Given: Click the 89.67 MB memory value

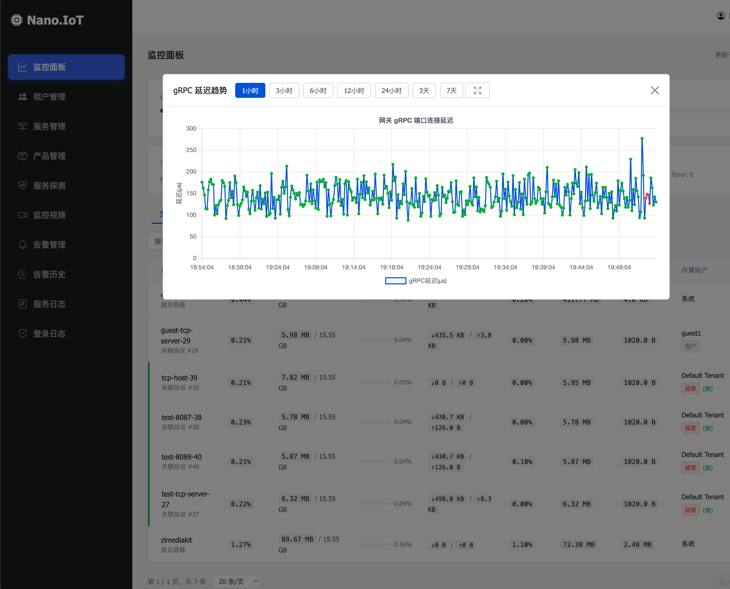Looking at the screenshot, I should (297, 539).
